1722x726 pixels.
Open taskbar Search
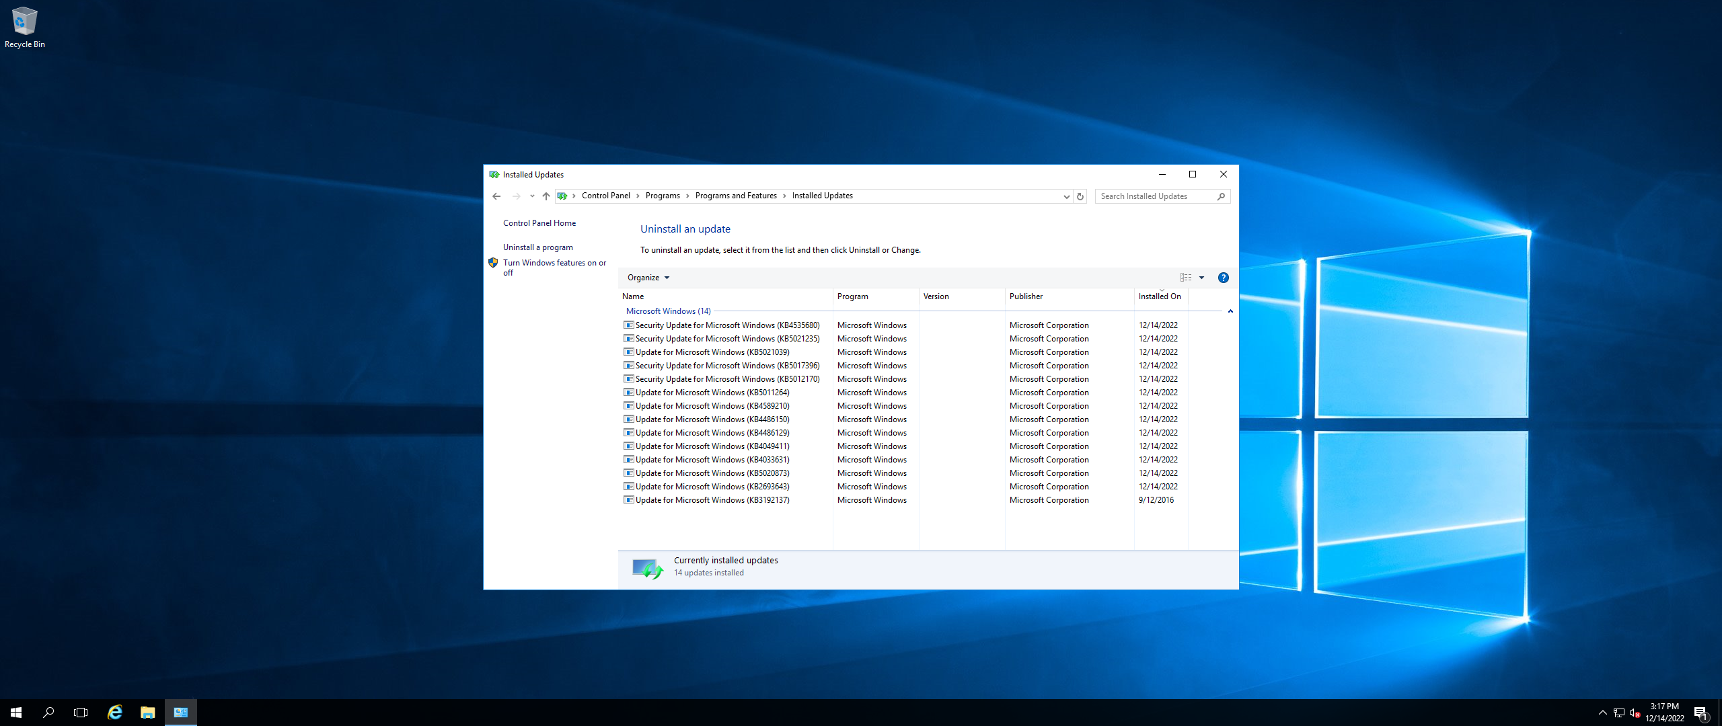[x=48, y=713]
